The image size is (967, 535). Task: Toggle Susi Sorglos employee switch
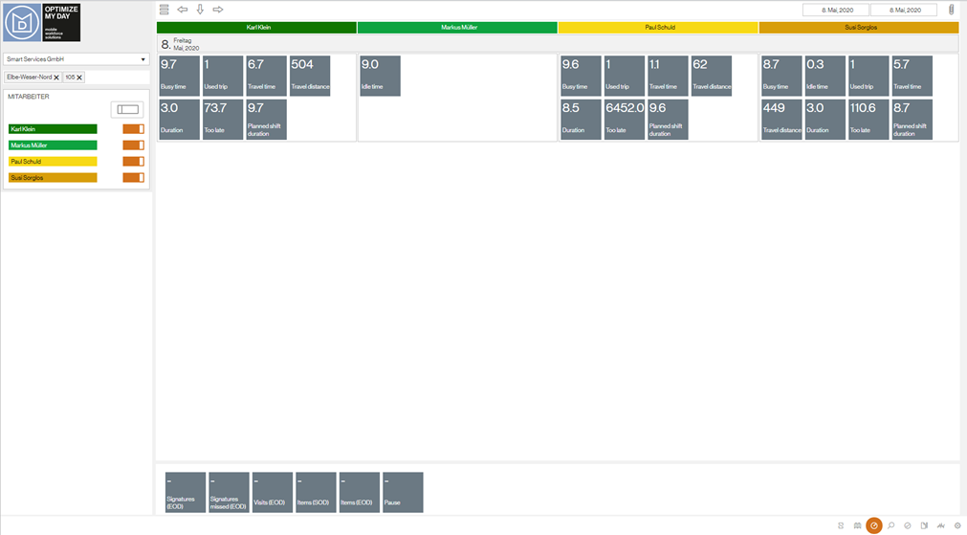click(133, 178)
